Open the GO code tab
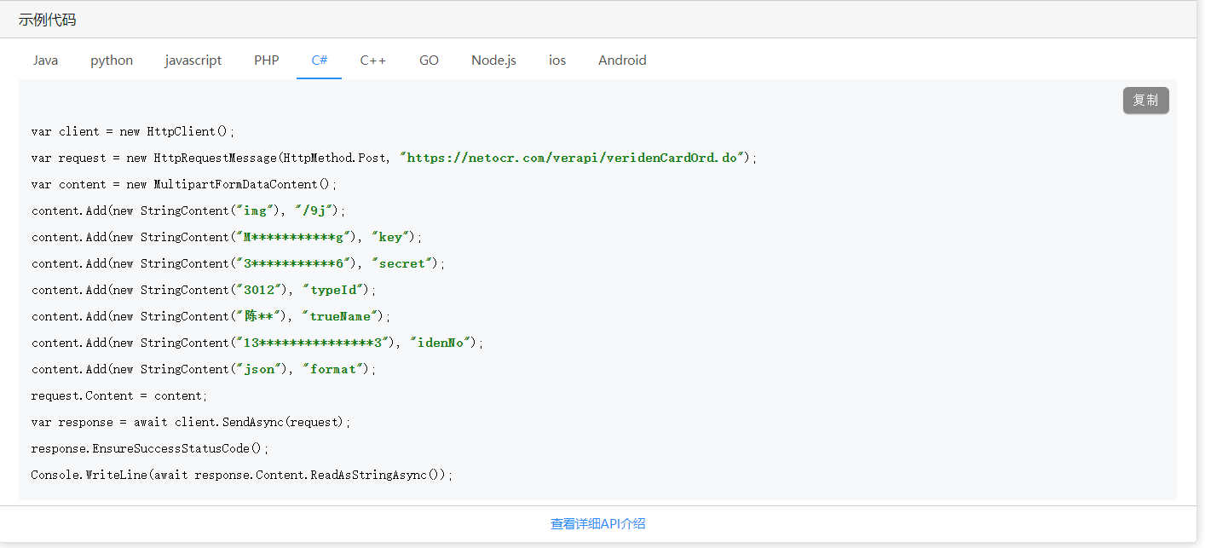Screen dimensions: 1205x548 tap(429, 61)
